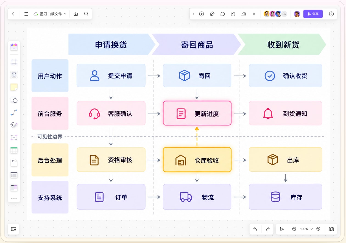Click the 出库 card

[x=285, y=160]
